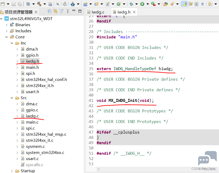Click the new C/C++ project icon
The width and height of the screenshot is (219, 173).
coord(85,4)
